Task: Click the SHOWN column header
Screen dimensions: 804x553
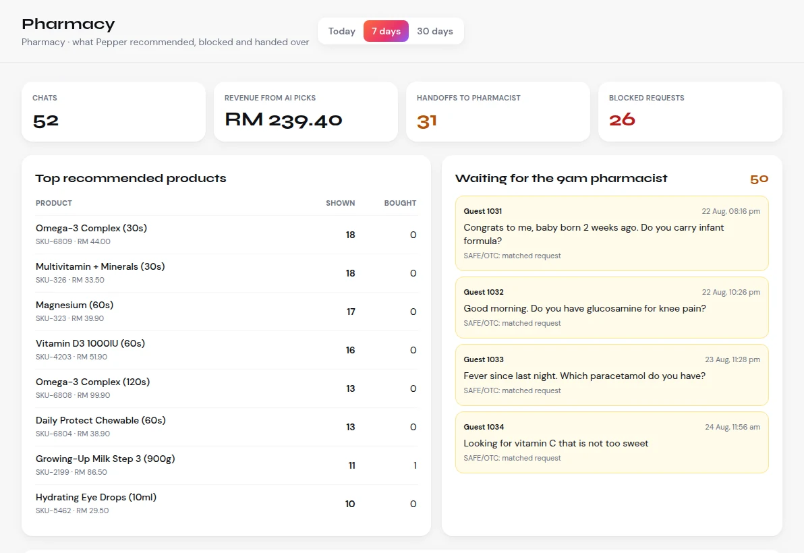Action: click(341, 203)
